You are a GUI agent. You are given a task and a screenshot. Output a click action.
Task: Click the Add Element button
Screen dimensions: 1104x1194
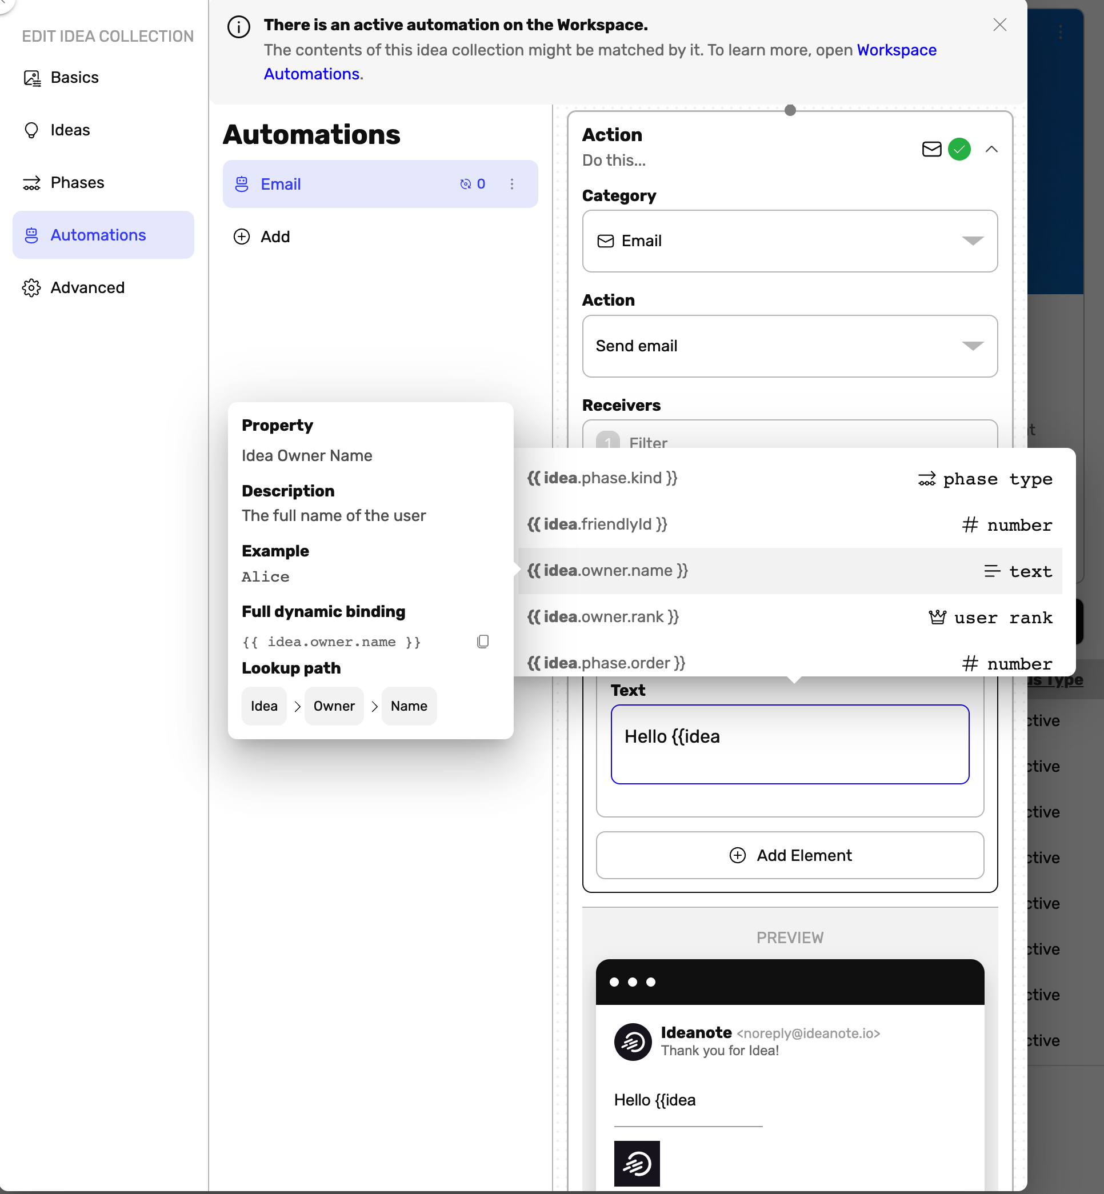[789, 855]
